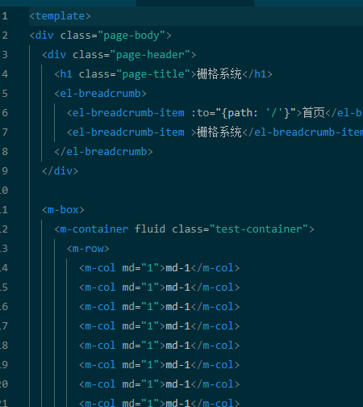Click the opening template tag on line 1
Viewport: 363px width, 407px height.
coord(60,16)
